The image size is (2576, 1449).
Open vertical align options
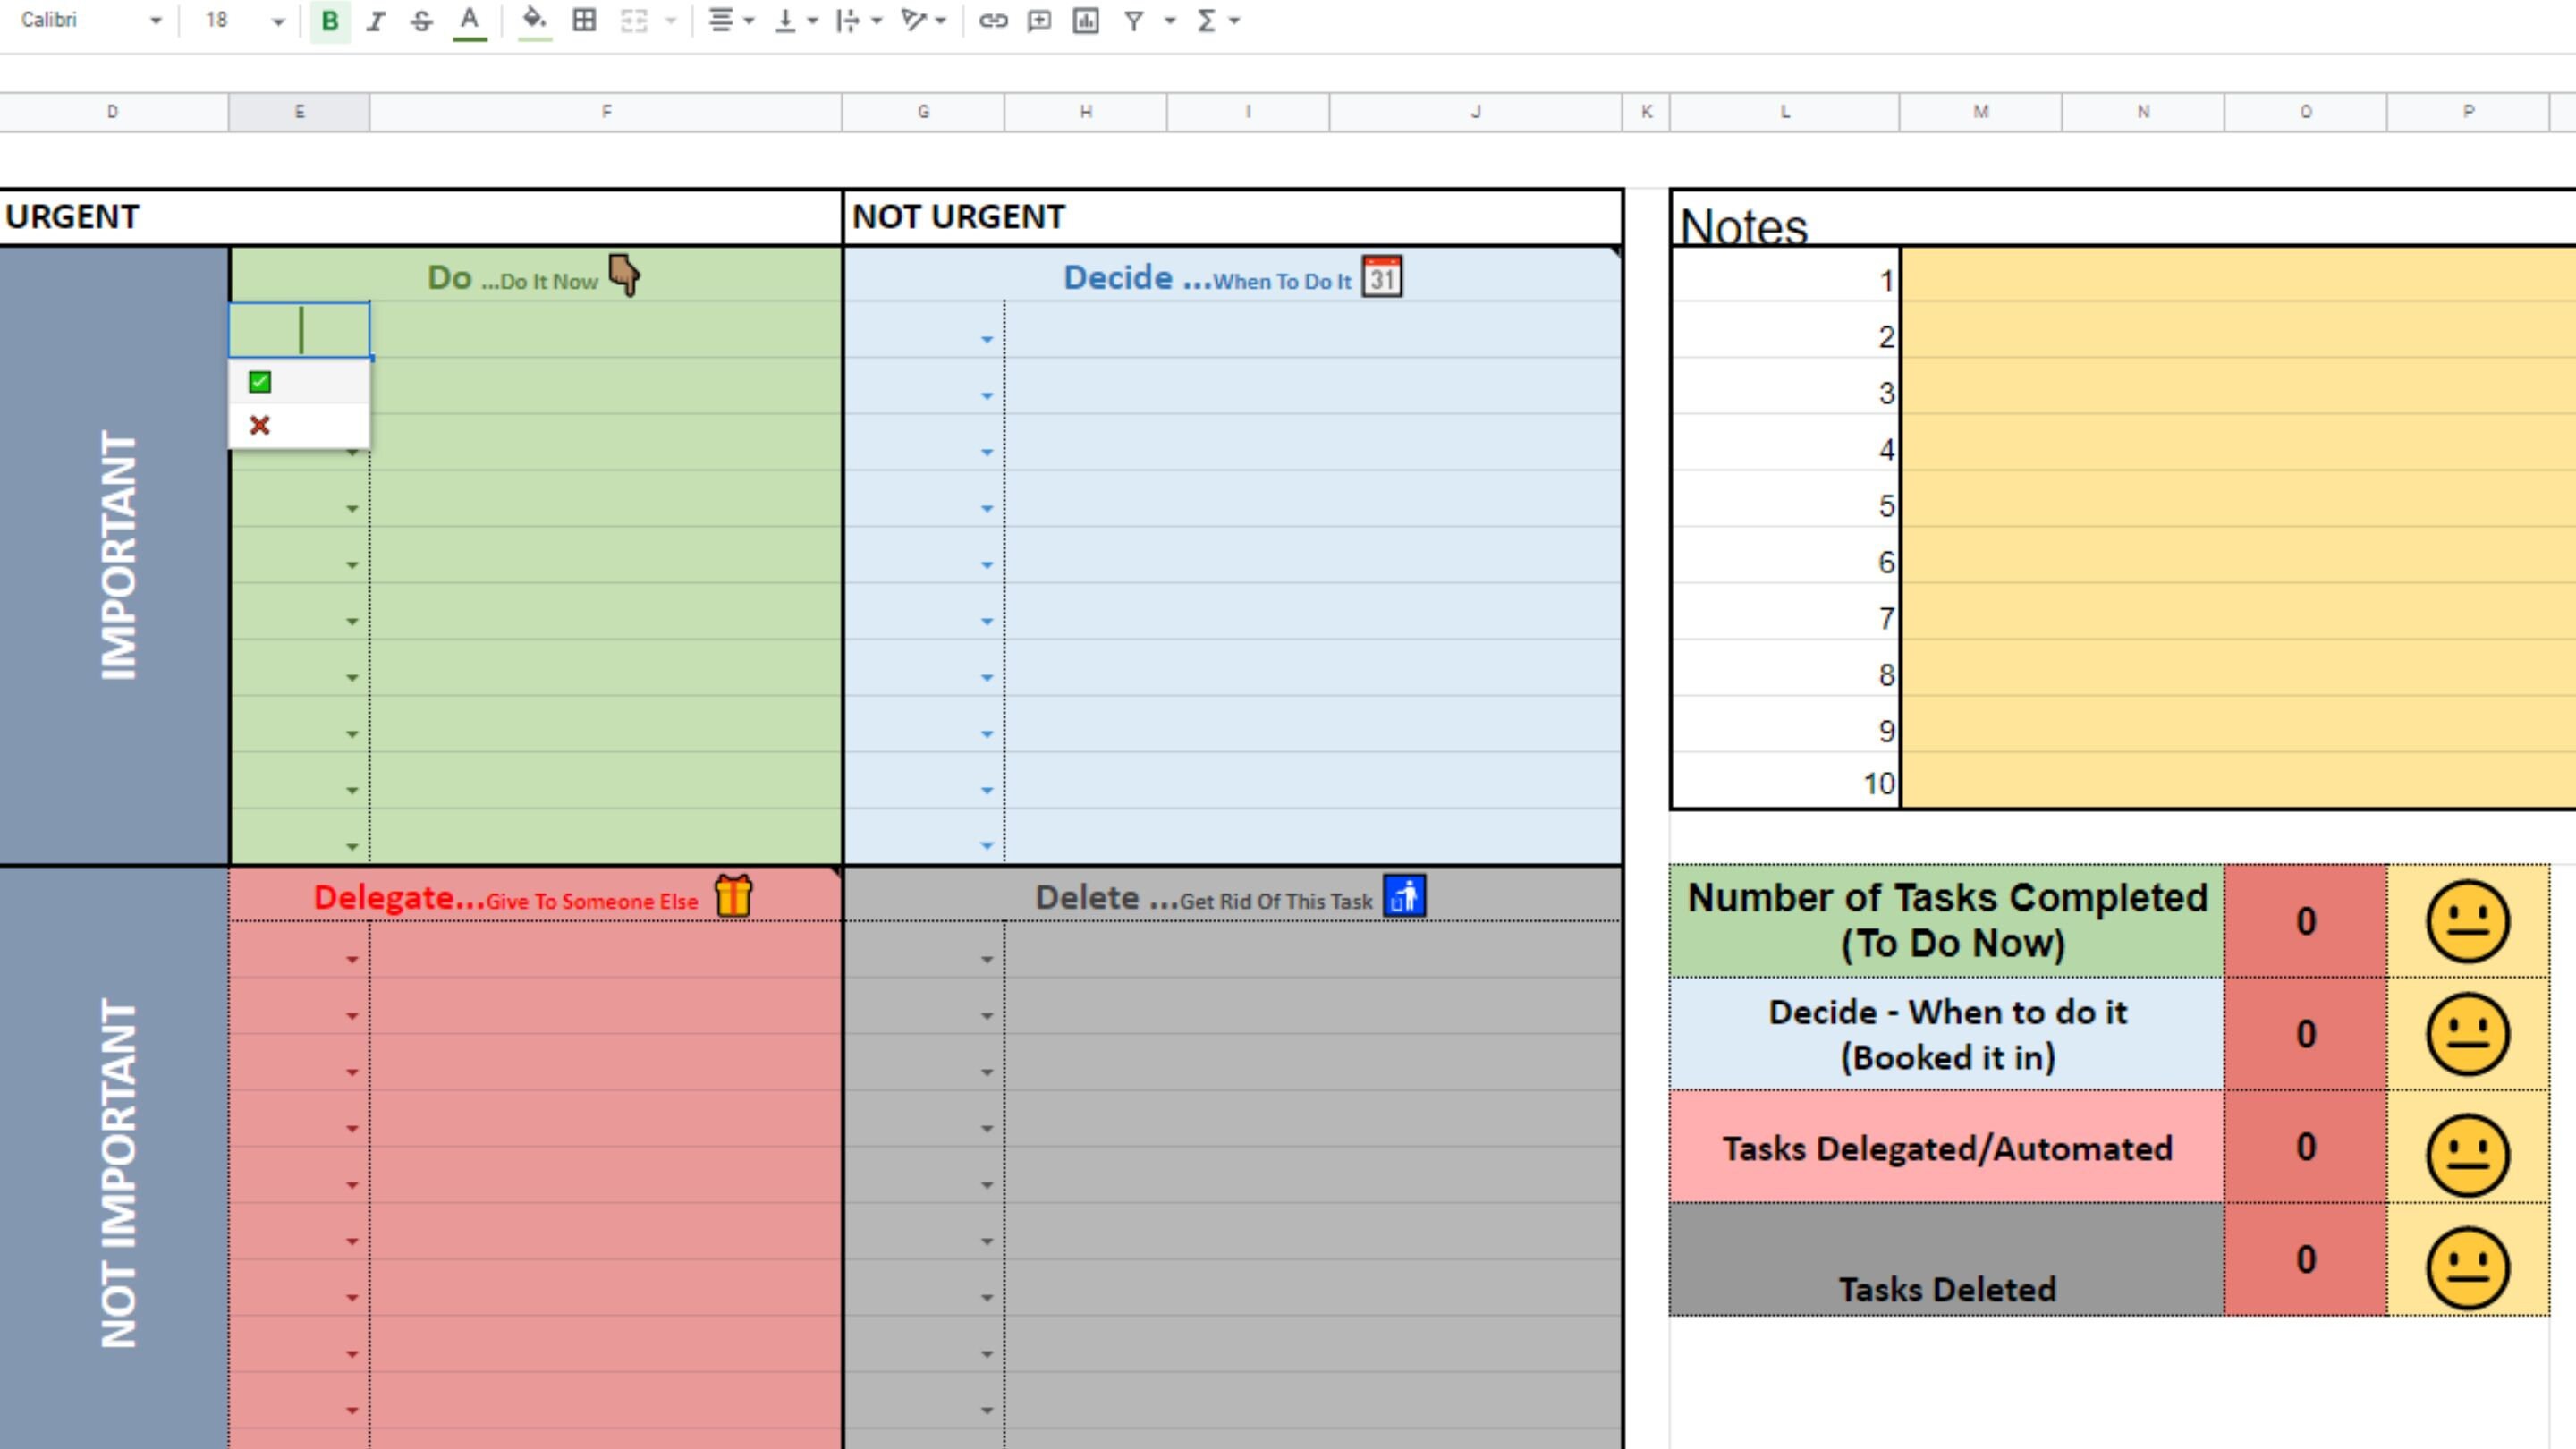(x=796, y=21)
